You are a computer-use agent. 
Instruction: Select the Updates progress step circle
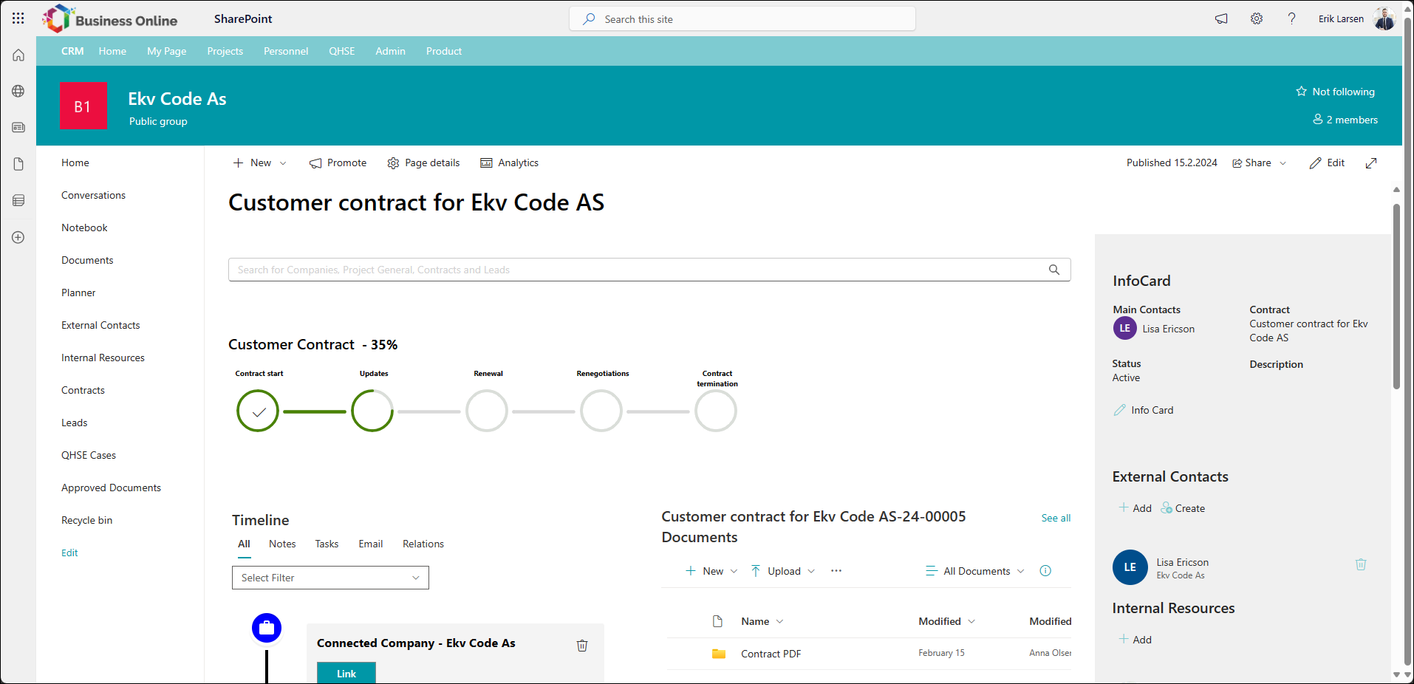(x=372, y=411)
